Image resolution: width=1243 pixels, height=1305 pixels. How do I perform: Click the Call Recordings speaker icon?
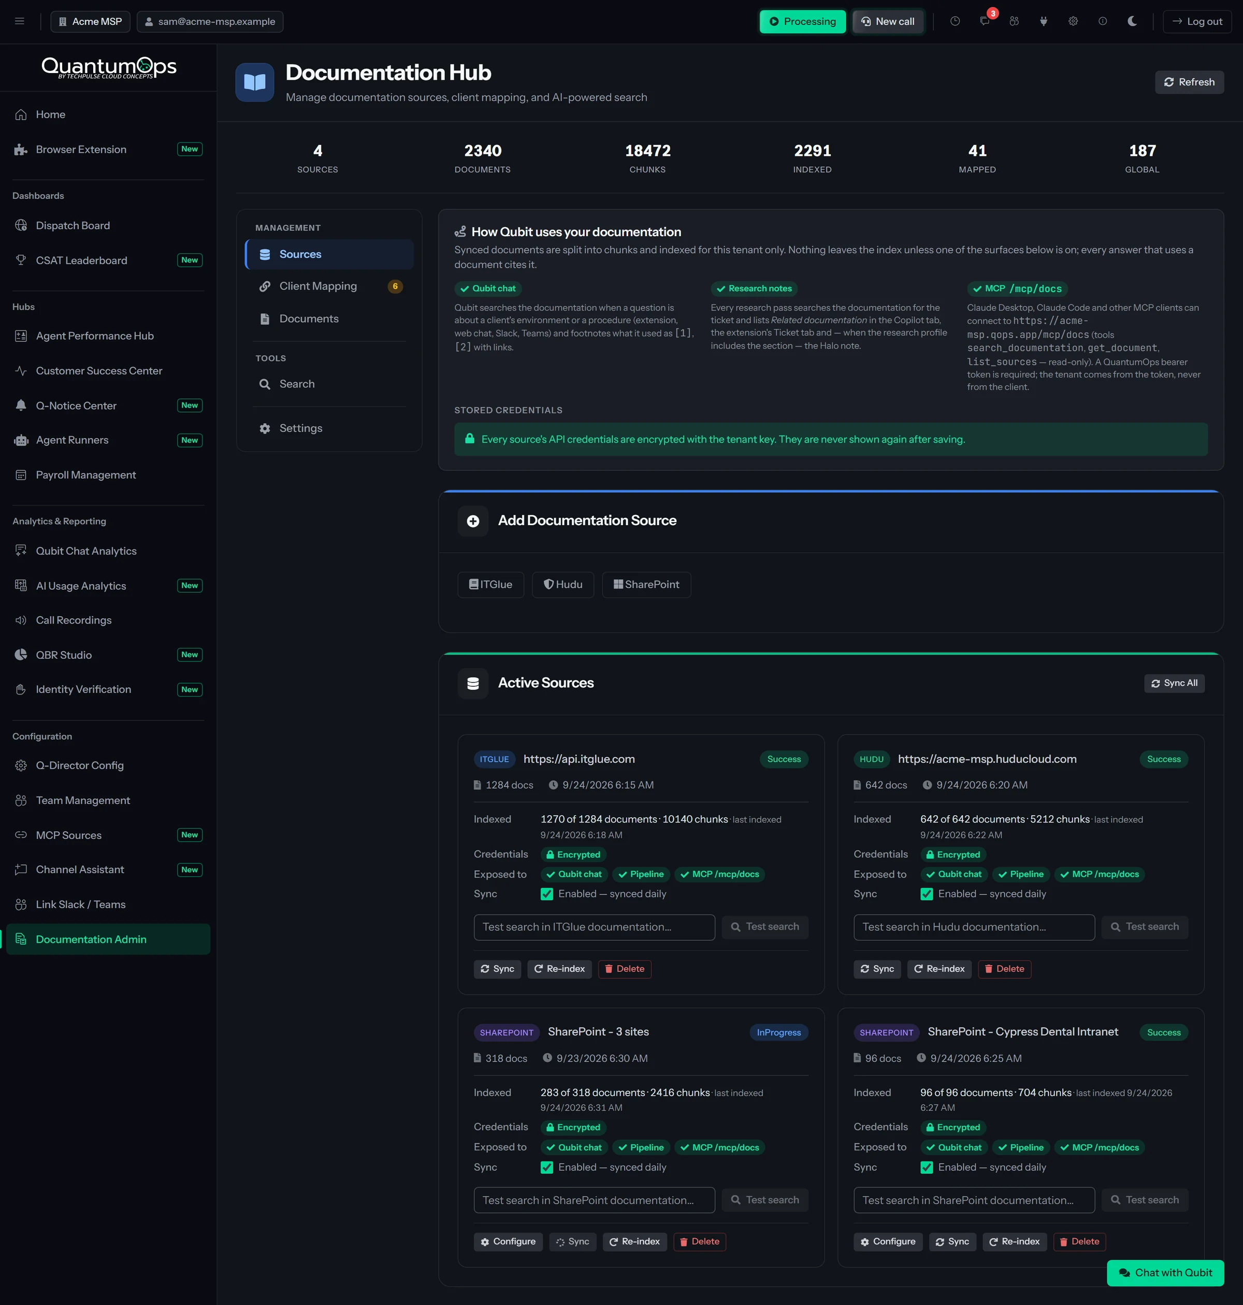[x=21, y=620]
